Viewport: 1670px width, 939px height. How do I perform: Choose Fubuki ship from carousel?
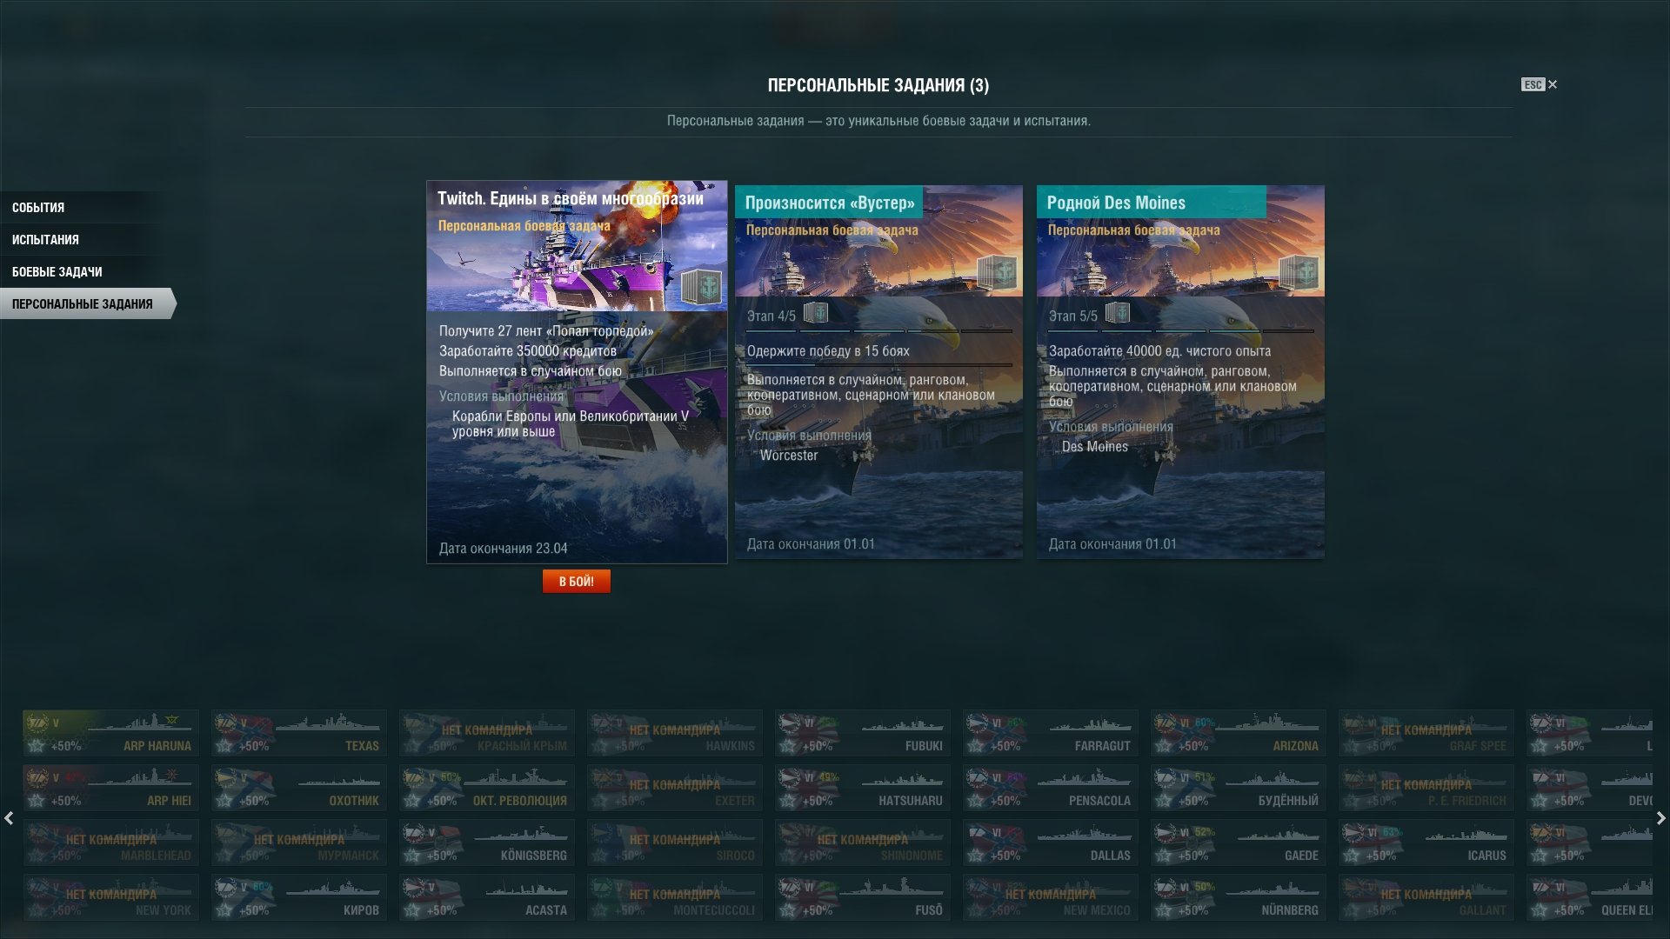[862, 733]
